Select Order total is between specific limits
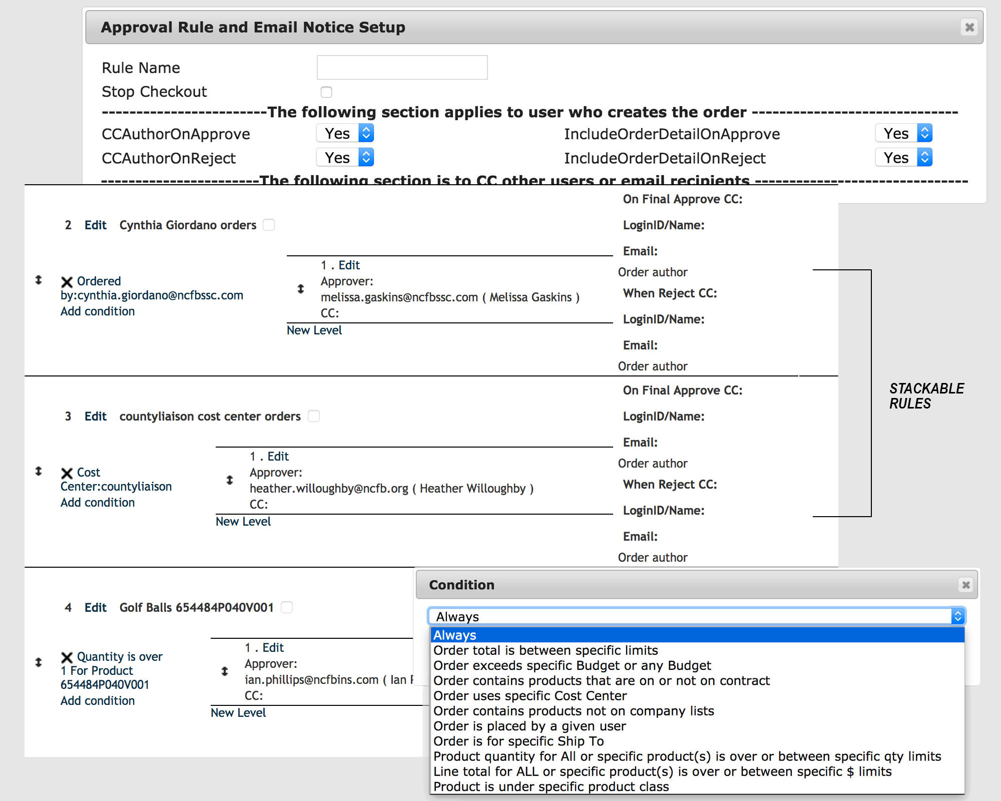Screen dimensions: 1001x801 pyautogui.click(x=697, y=650)
